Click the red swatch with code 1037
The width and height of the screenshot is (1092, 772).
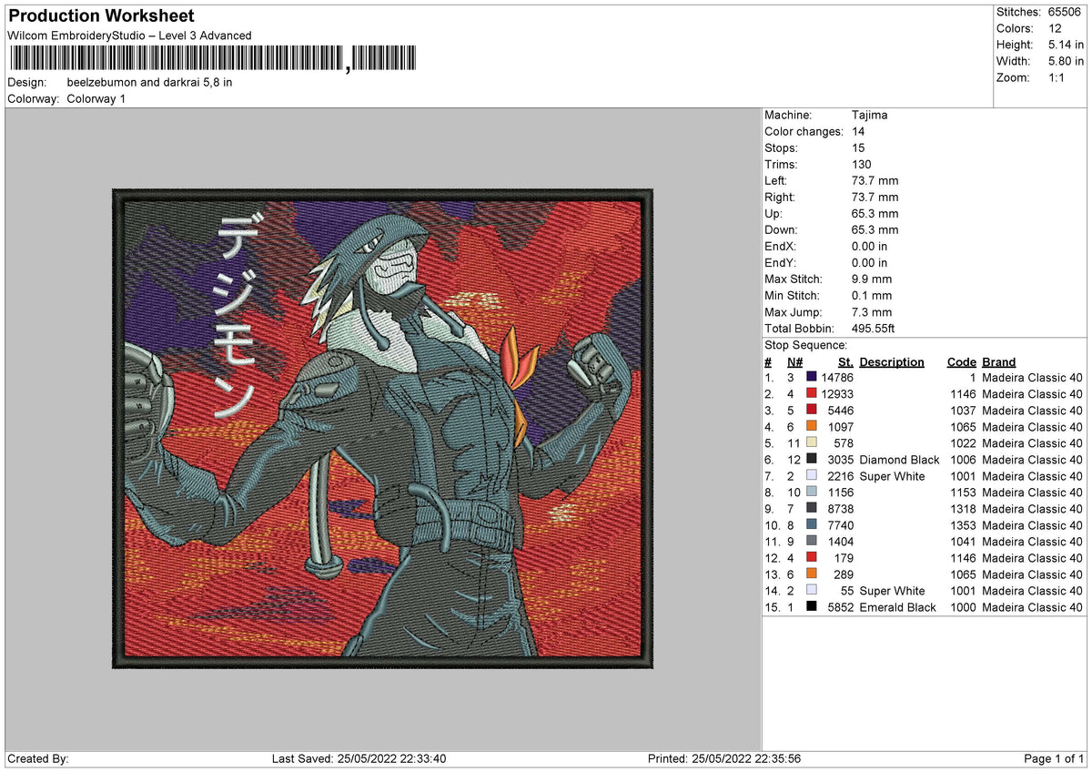(x=812, y=410)
